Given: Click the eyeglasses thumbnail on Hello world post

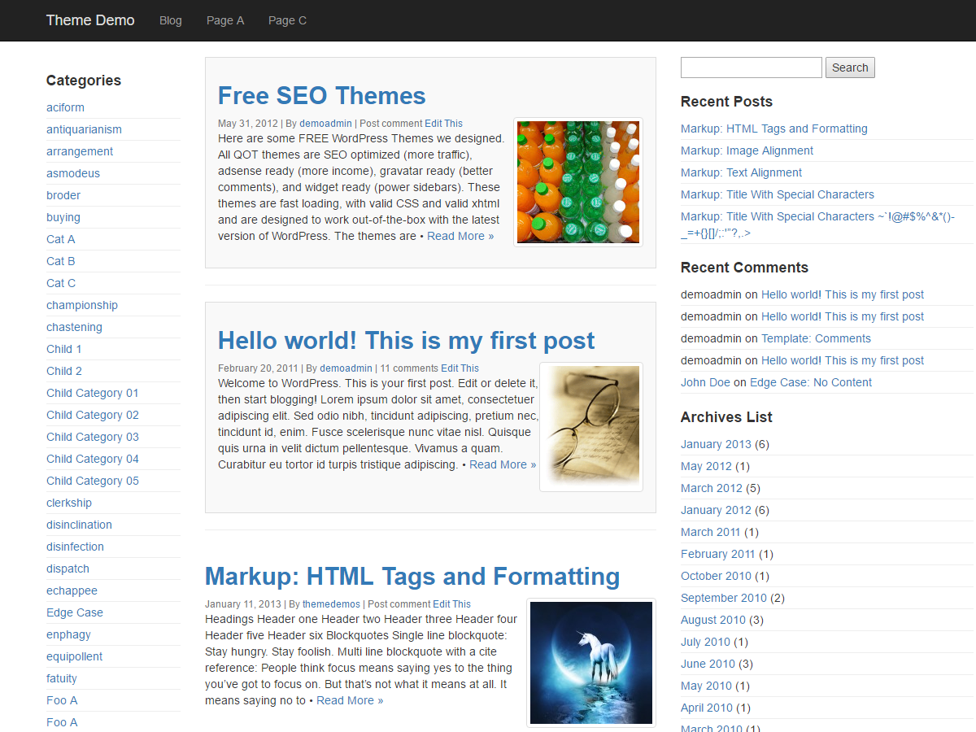Looking at the screenshot, I should [x=590, y=426].
